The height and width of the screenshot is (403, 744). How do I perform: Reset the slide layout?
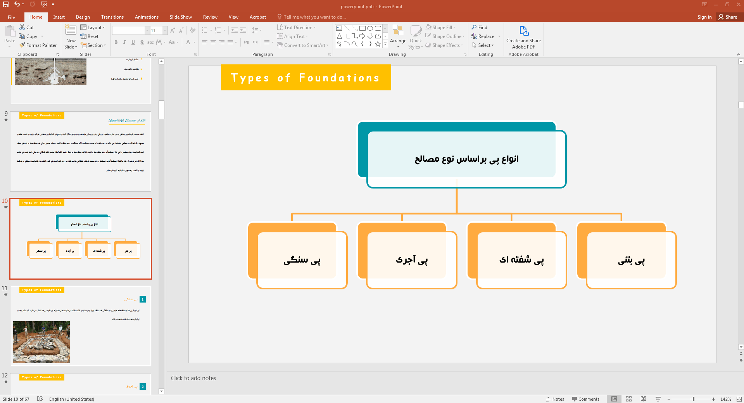pos(90,36)
